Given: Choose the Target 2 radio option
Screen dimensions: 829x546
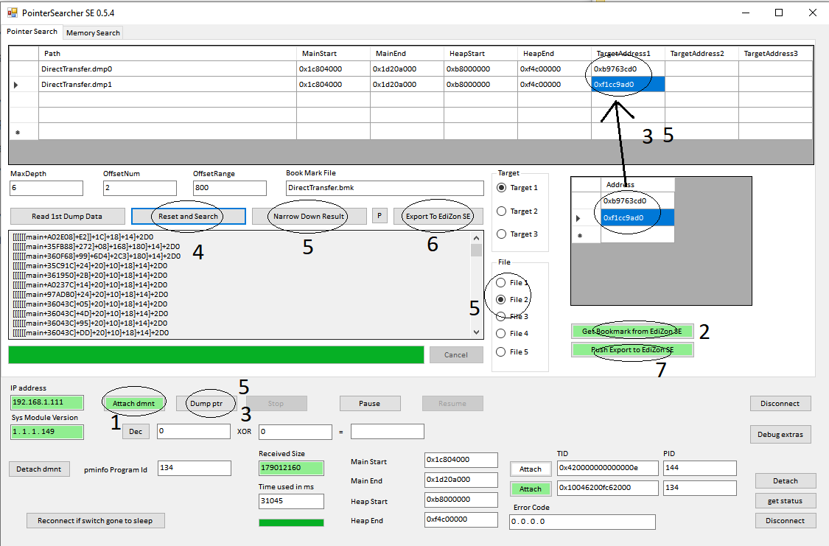Looking at the screenshot, I should pos(502,211).
